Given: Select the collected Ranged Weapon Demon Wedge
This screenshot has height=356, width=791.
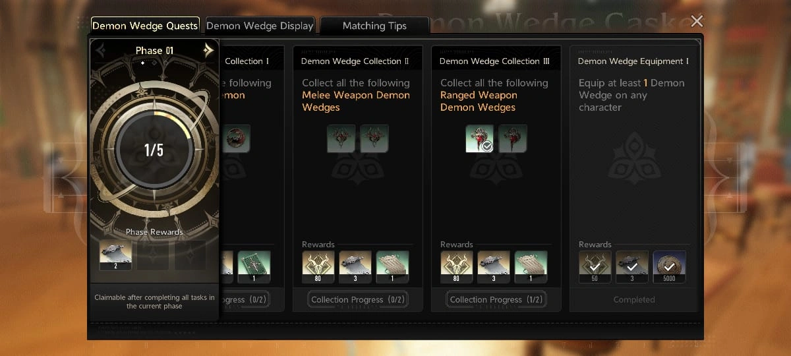Looking at the screenshot, I should point(479,138).
